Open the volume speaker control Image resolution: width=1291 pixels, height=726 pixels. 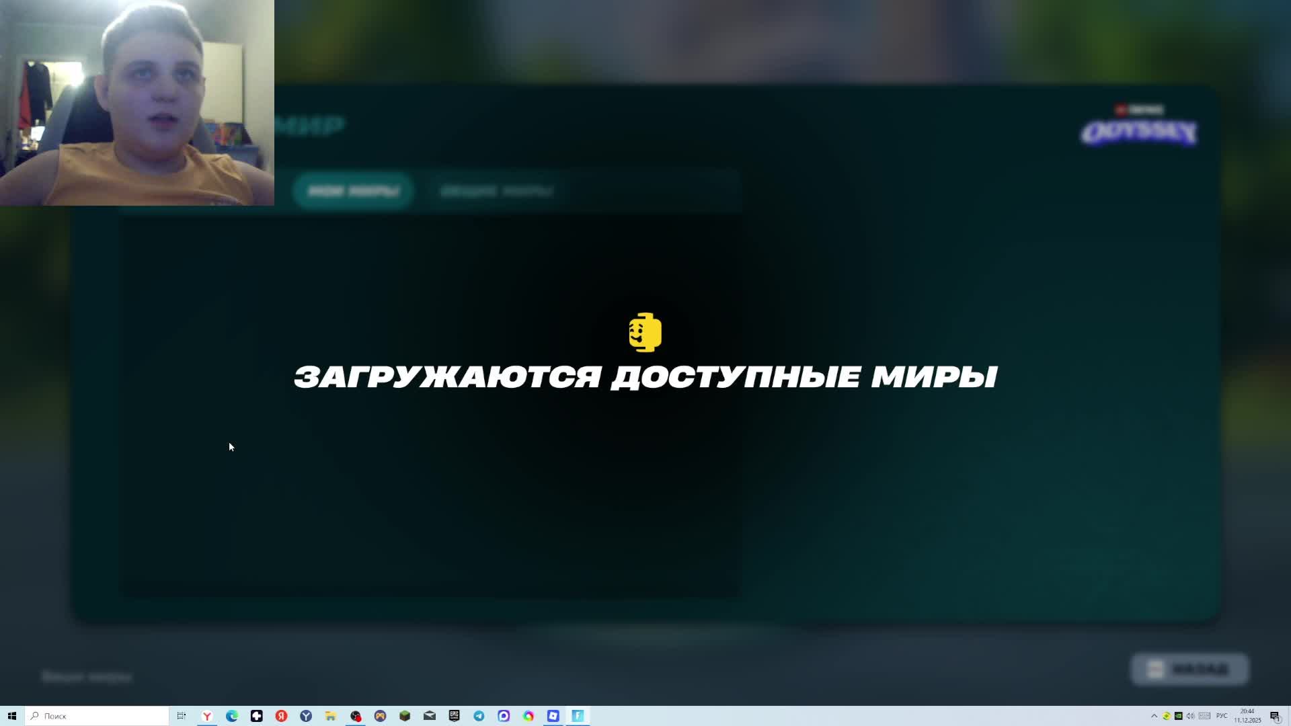[x=1190, y=716]
